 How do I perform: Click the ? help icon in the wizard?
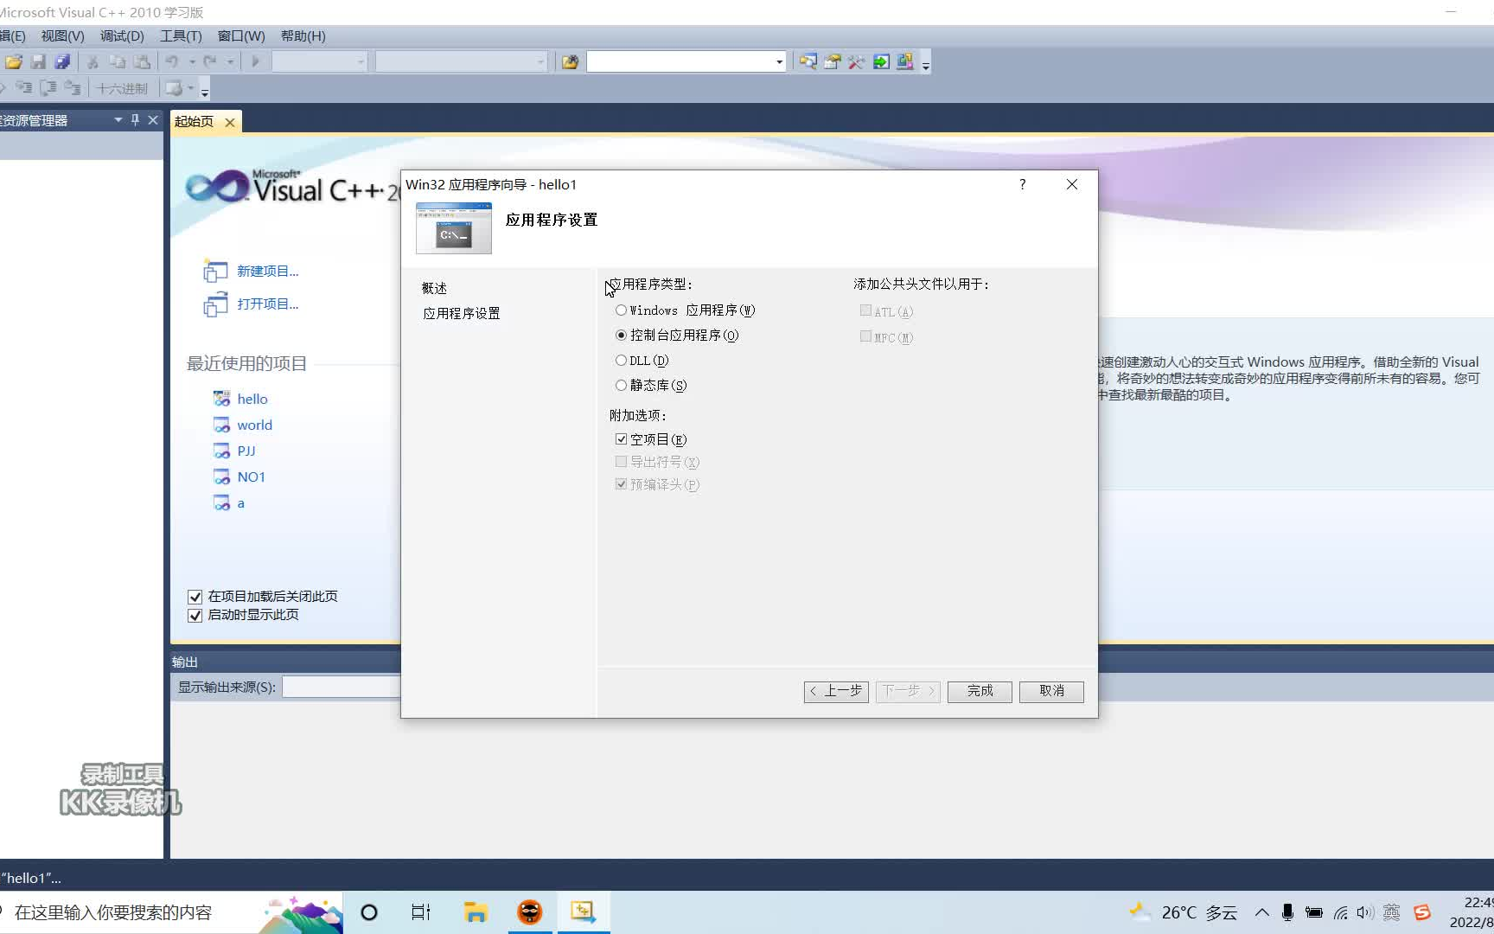1023,184
